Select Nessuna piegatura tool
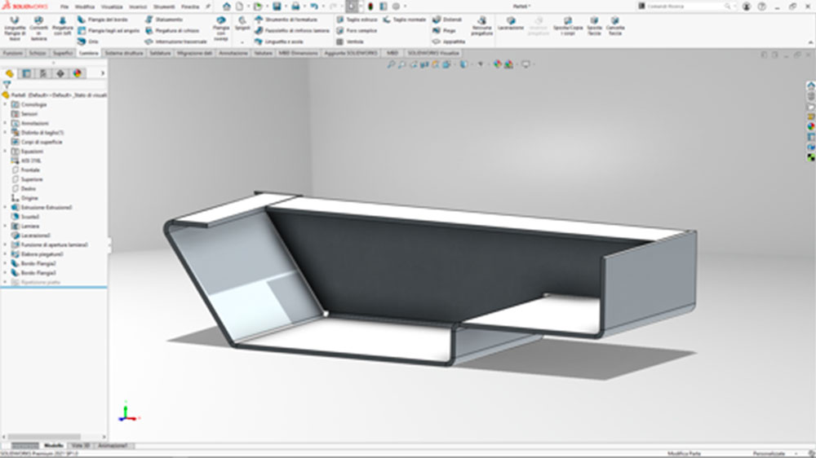Image resolution: width=816 pixels, height=458 pixels. tap(482, 26)
